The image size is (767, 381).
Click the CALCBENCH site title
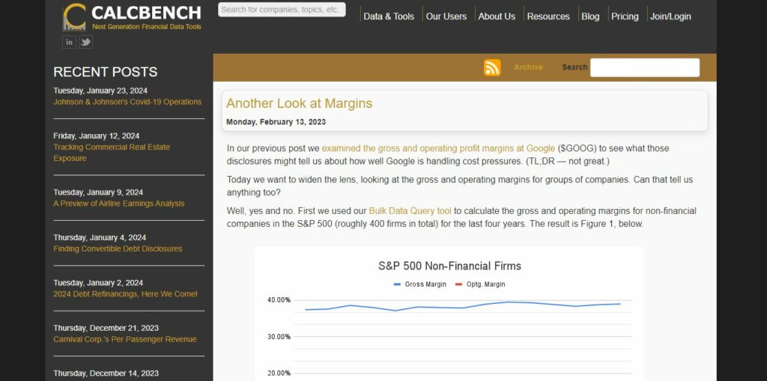coord(146,12)
